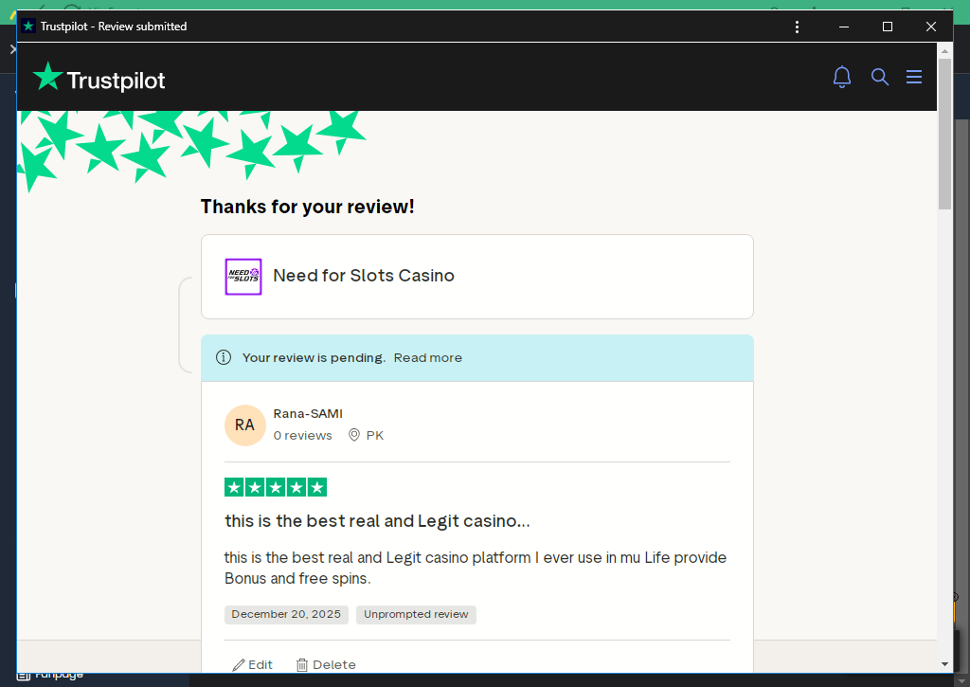
Task: Click the scrollbar down arrow
Action: 944,664
